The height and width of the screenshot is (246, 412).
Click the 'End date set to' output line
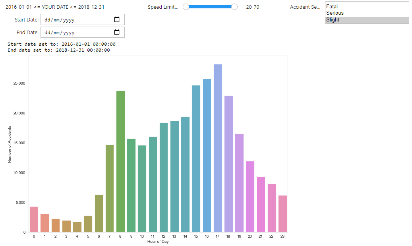tap(58, 50)
